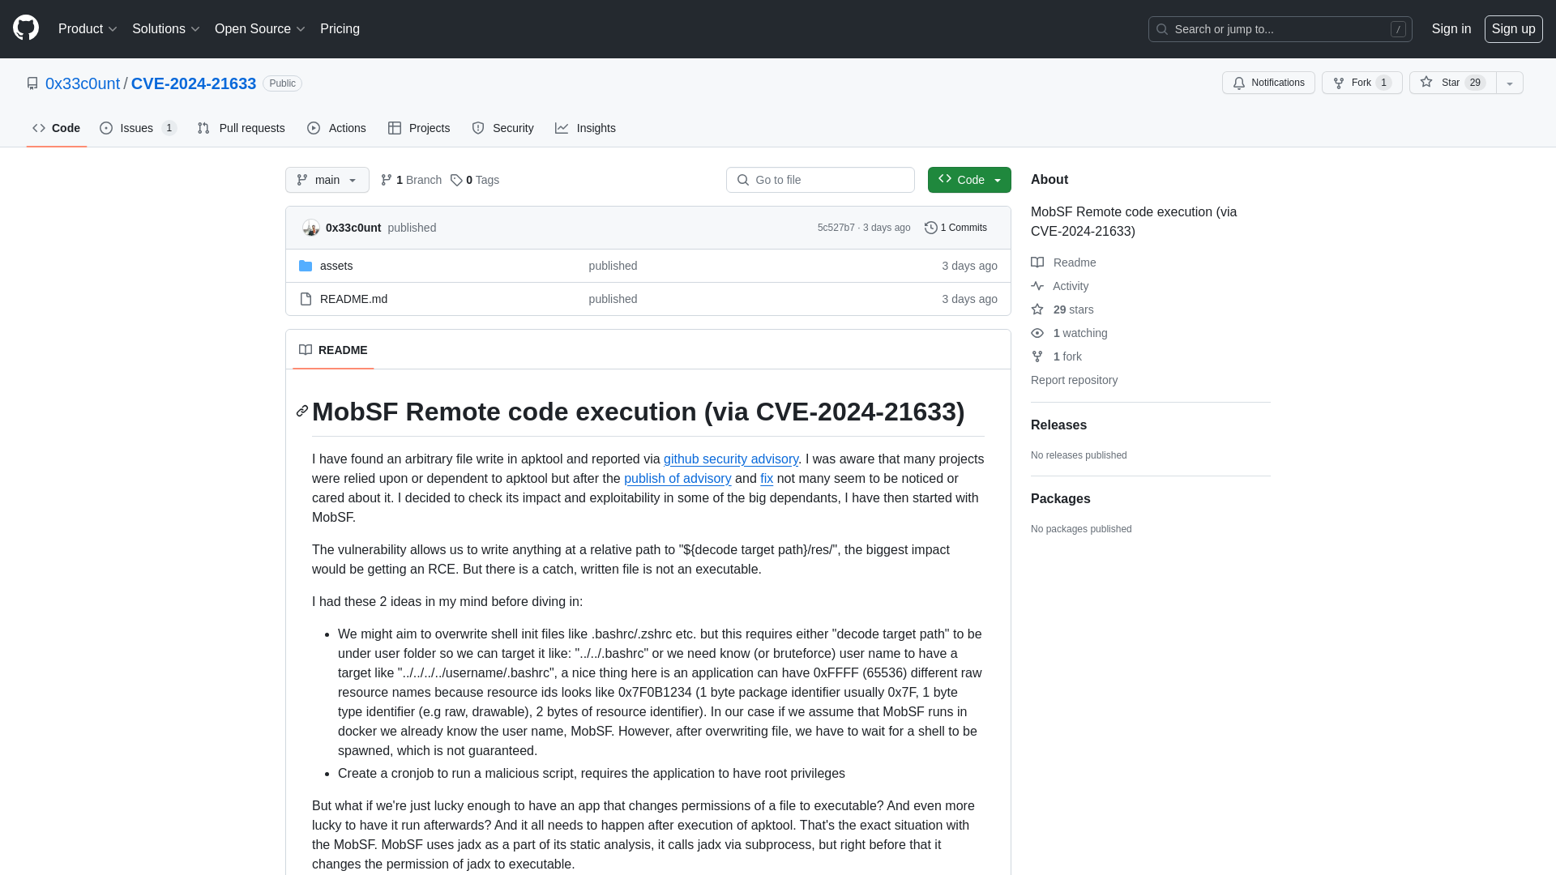View the 1 Commits history
1556x875 pixels.
[x=955, y=228]
